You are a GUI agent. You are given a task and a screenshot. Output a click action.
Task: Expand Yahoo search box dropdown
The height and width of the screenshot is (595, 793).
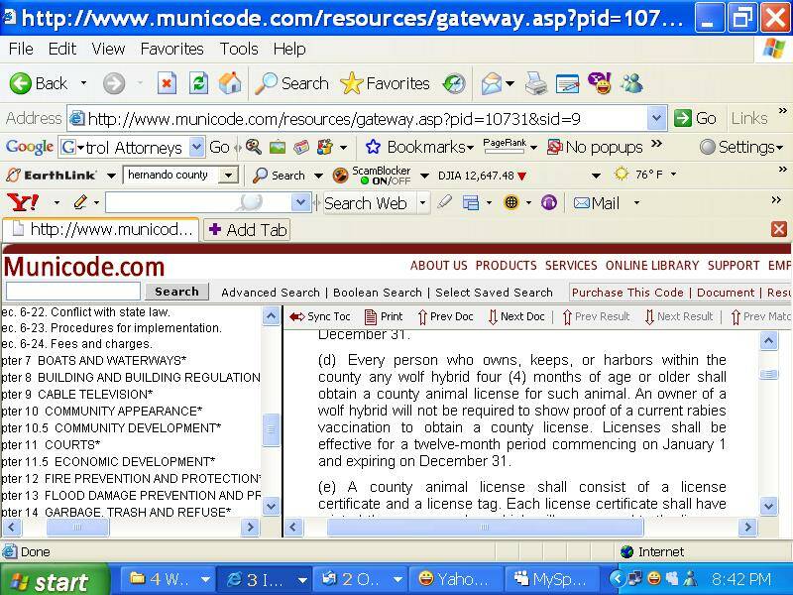300,203
